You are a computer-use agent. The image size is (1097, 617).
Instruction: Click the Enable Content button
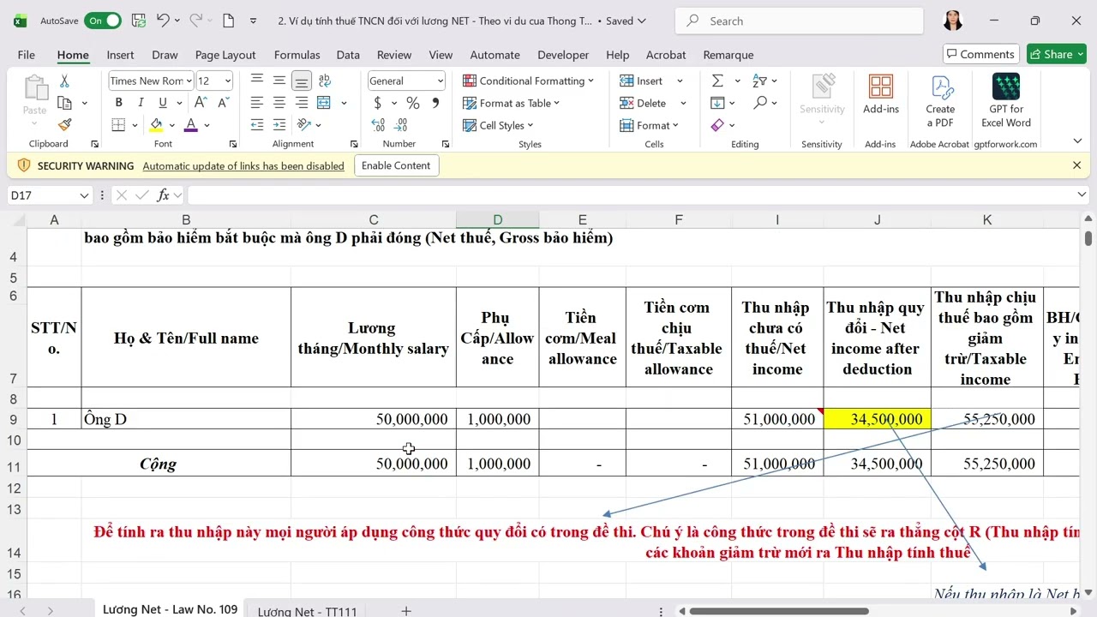coord(396,165)
